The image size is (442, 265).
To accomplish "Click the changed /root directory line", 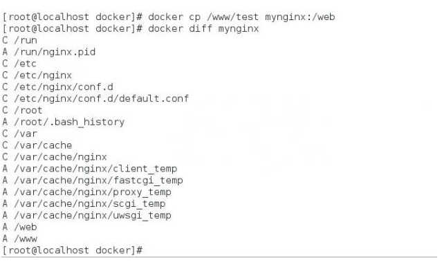I will click(x=22, y=110).
